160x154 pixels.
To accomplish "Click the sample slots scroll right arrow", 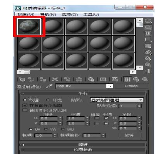I will pos(133,72).
